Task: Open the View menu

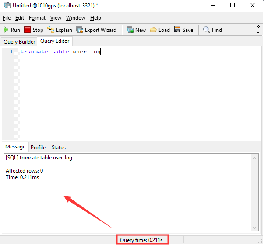Action: [56, 18]
